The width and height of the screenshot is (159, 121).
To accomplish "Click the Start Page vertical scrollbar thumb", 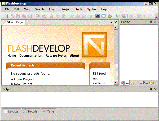I will coord(116,47).
